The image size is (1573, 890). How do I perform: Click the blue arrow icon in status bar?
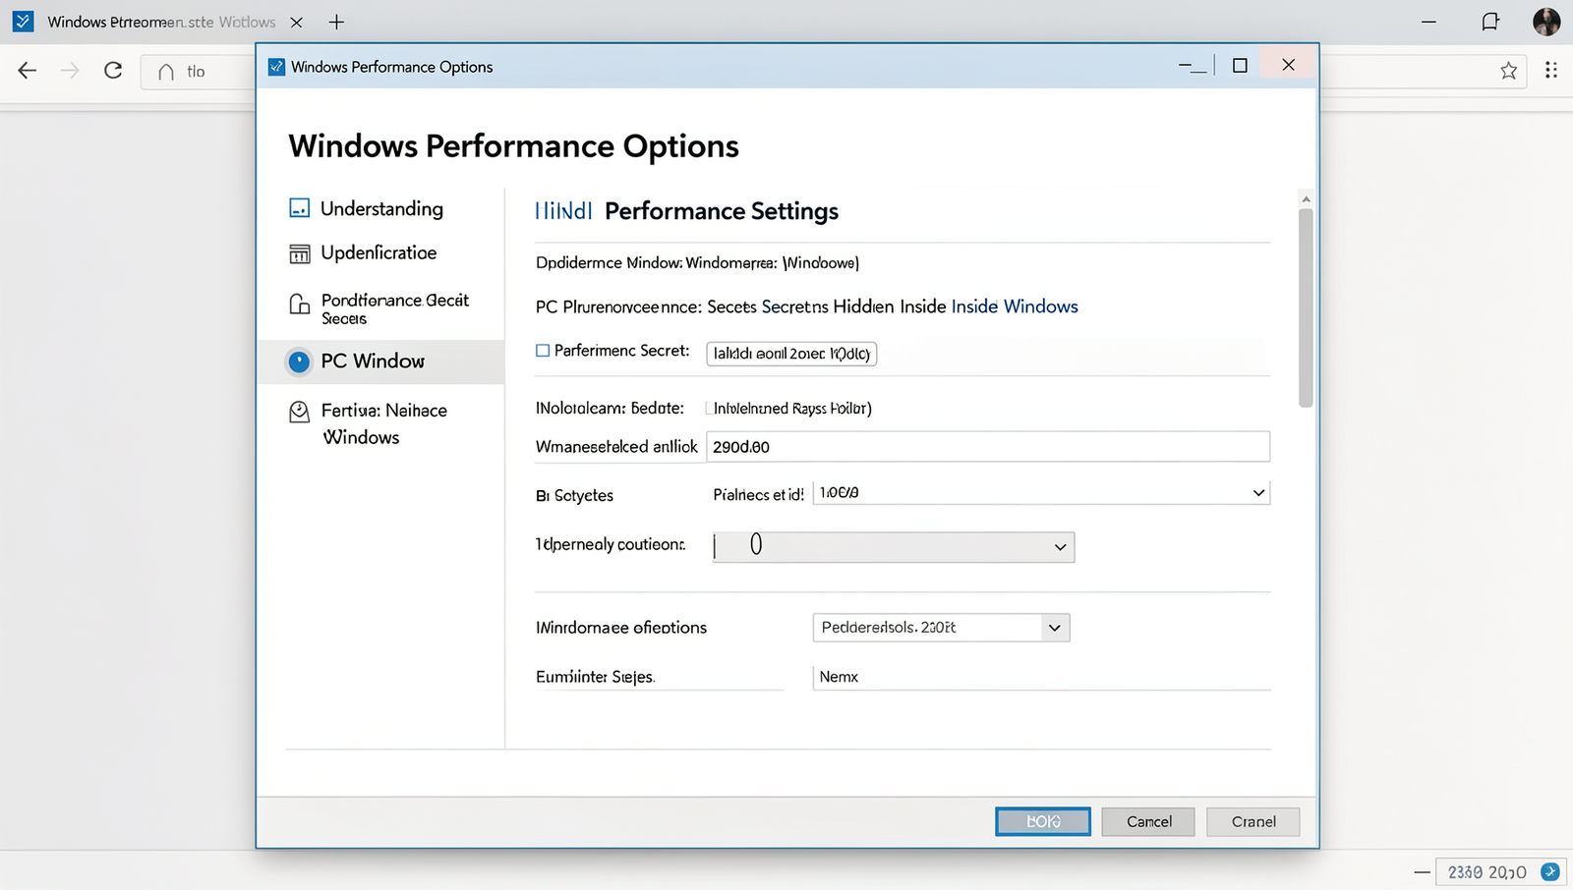point(1550,871)
